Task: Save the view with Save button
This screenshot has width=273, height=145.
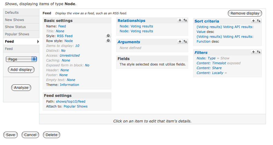Action: click(x=10, y=135)
